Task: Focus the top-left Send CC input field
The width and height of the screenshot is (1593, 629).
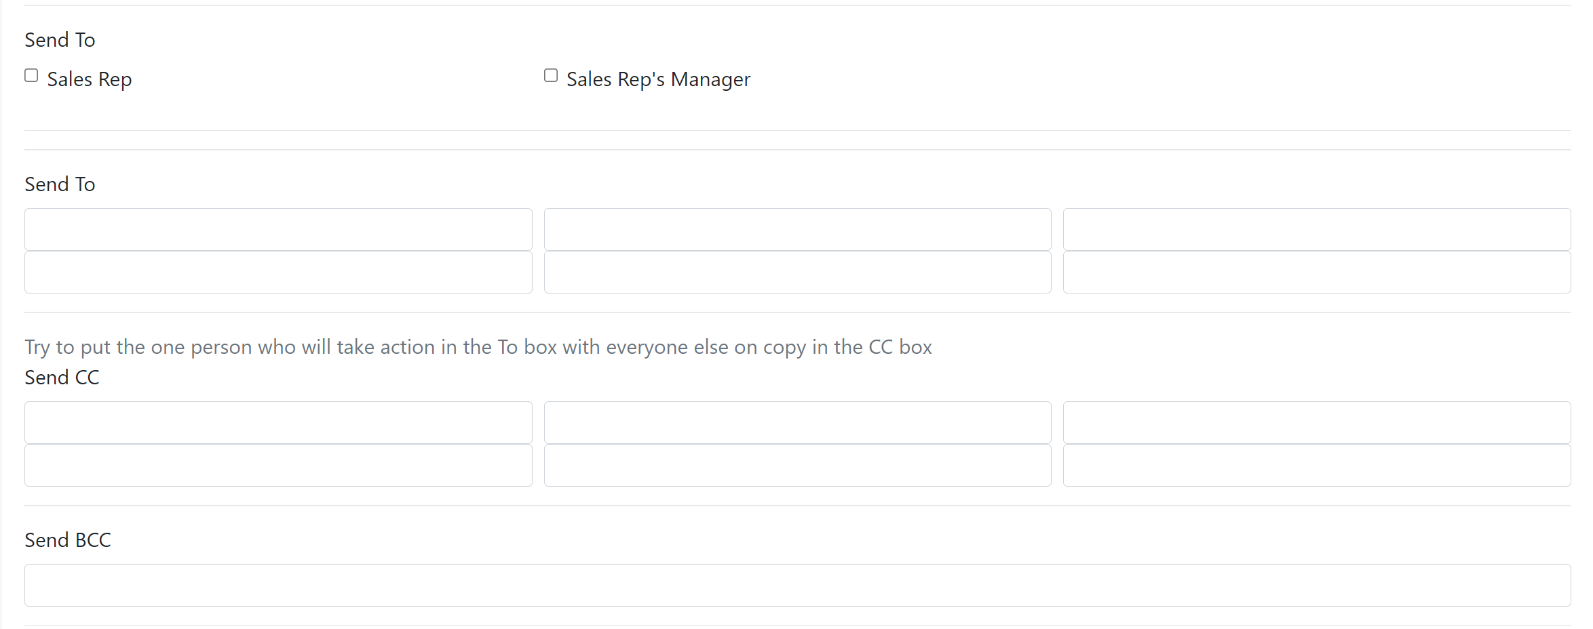Action: point(278,422)
